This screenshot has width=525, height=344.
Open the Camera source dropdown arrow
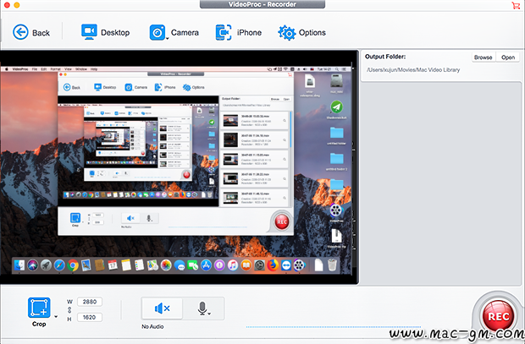click(x=168, y=39)
